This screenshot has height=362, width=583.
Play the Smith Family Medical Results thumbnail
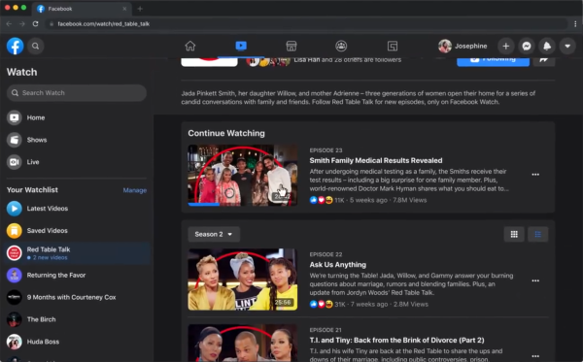click(x=242, y=176)
